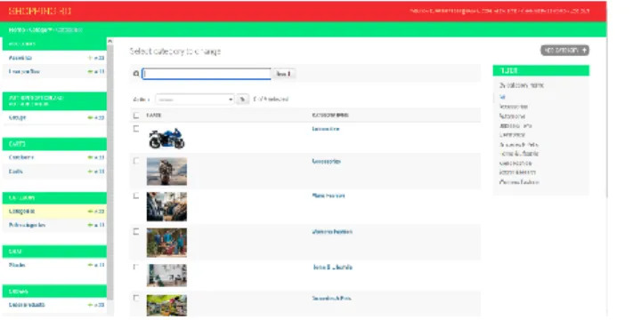The height and width of the screenshot is (320, 633).
Task: Open the highlighted Categories sidebar item
Action: (21, 212)
